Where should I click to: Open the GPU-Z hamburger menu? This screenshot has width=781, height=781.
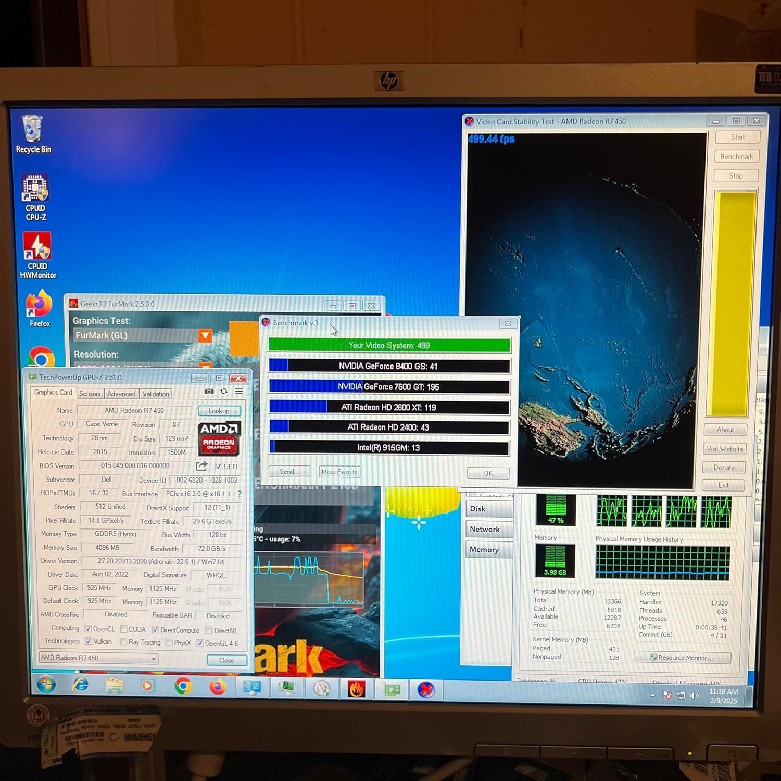239,391
